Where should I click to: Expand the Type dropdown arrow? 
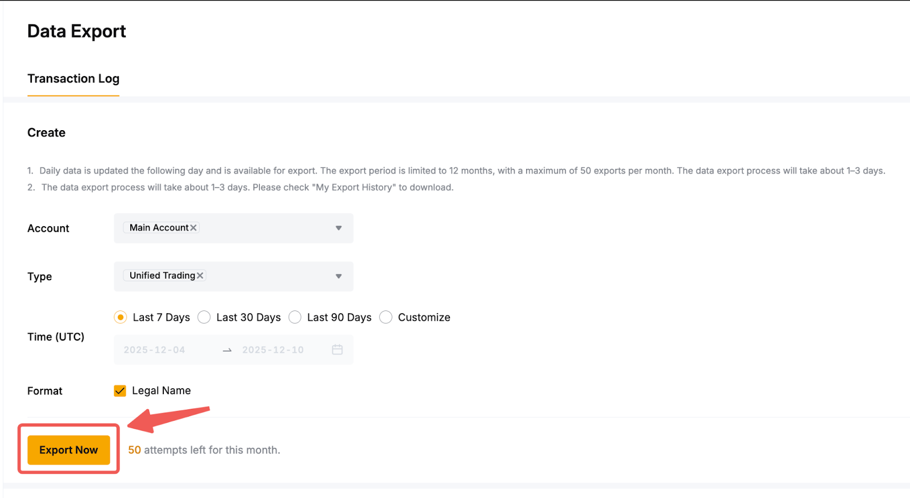point(338,276)
